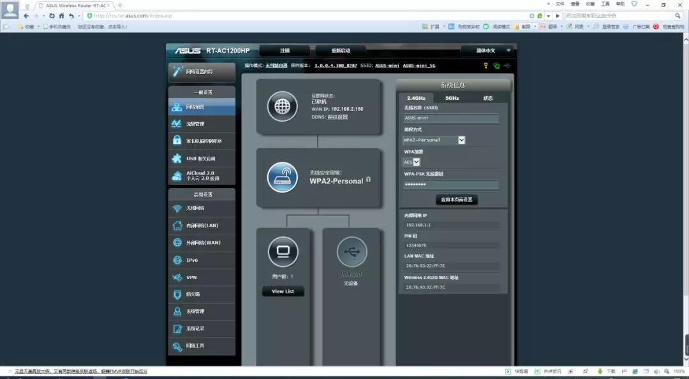Open AiCloud 2.0 in sidebar
The width and height of the screenshot is (689, 379).
coord(202,176)
